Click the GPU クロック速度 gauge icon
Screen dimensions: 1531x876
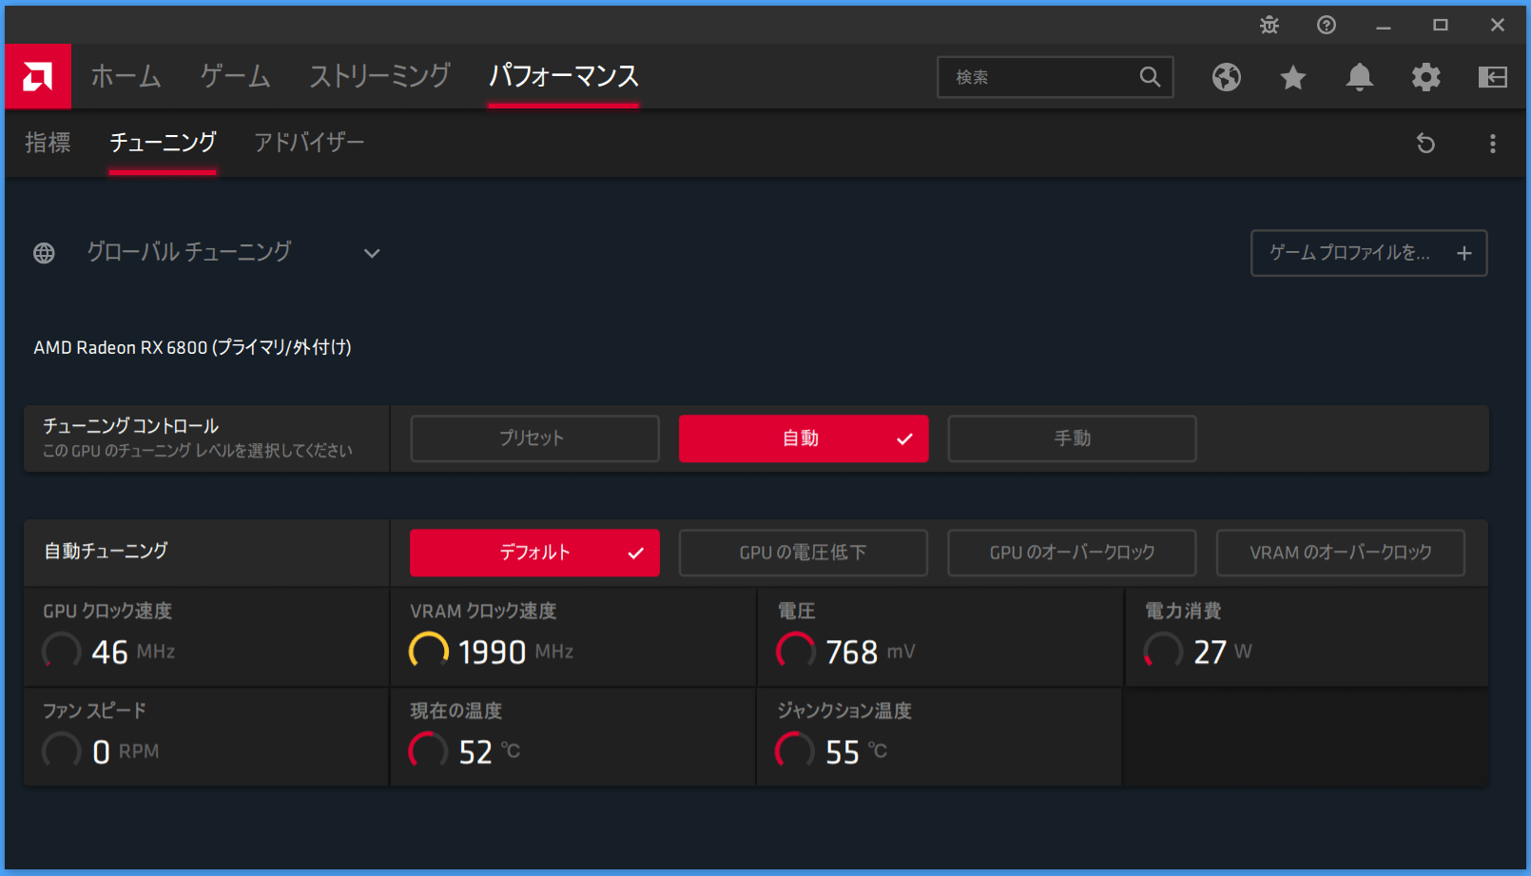click(x=62, y=652)
